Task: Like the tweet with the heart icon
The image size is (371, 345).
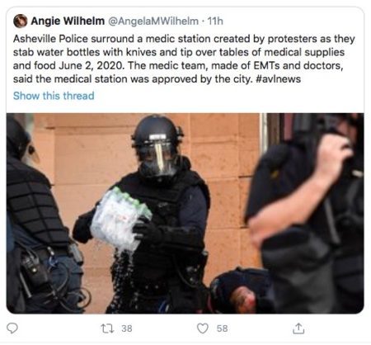Action: point(203,328)
